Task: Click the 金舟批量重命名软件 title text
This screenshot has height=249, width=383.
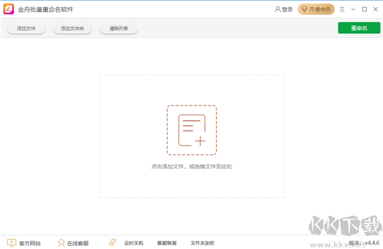Action: point(45,10)
